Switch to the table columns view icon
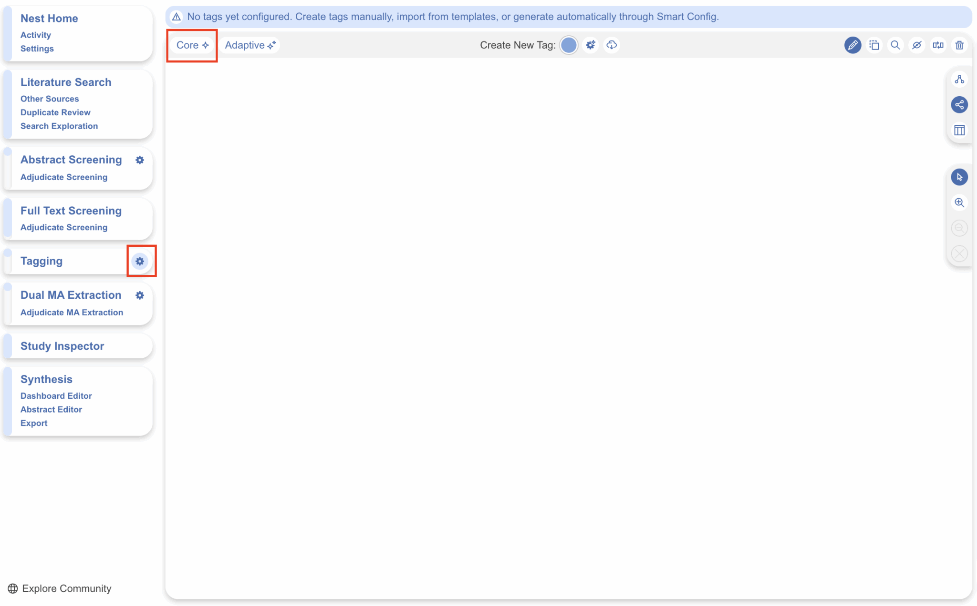This screenshot has width=977, height=606. tap(959, 130)
